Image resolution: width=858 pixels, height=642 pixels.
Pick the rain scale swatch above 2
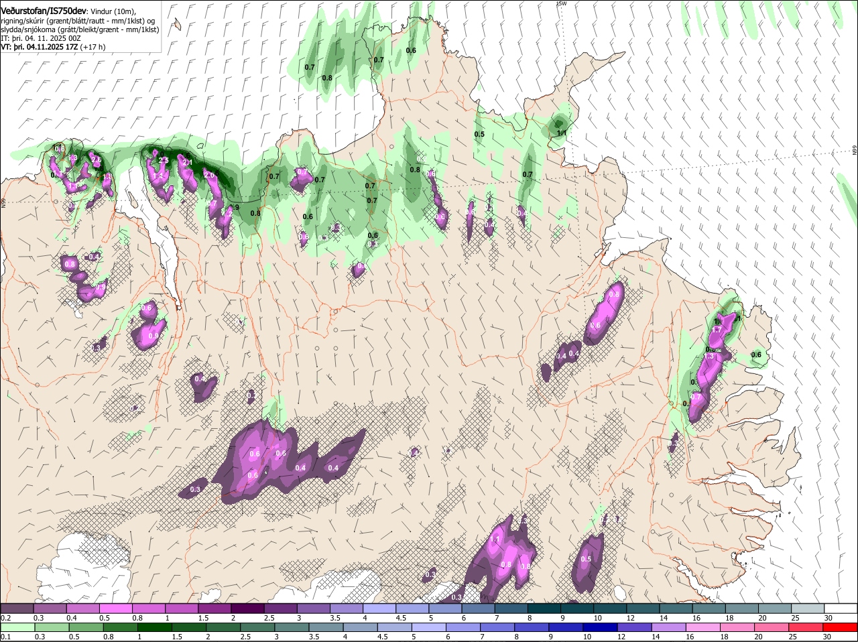click(x=223, y=627)
